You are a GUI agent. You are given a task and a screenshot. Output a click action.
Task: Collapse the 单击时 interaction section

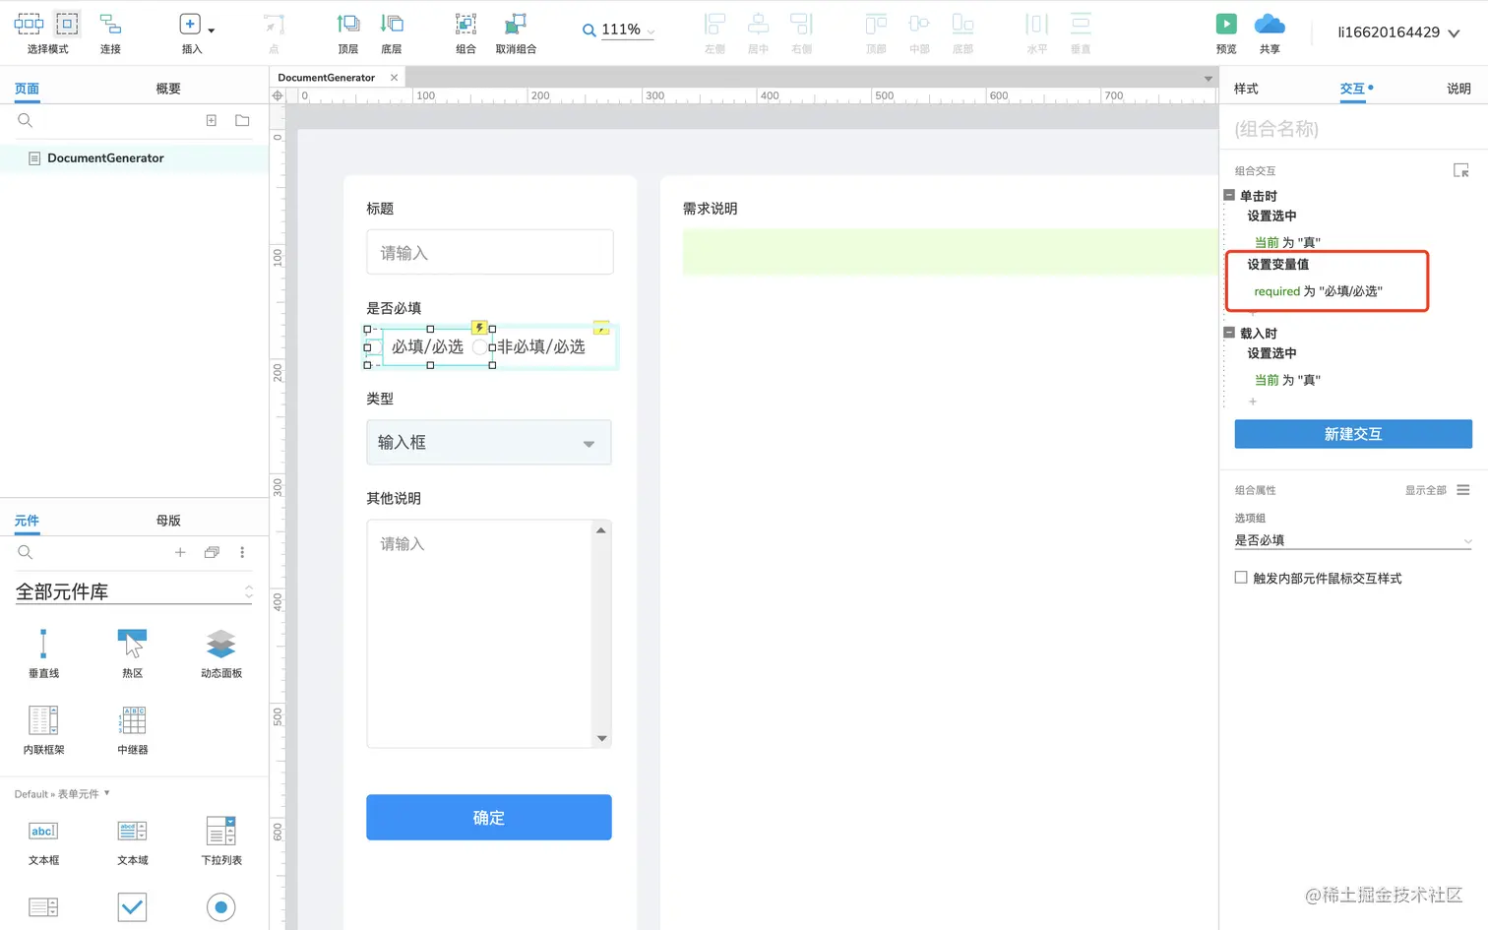point(1229,195)
